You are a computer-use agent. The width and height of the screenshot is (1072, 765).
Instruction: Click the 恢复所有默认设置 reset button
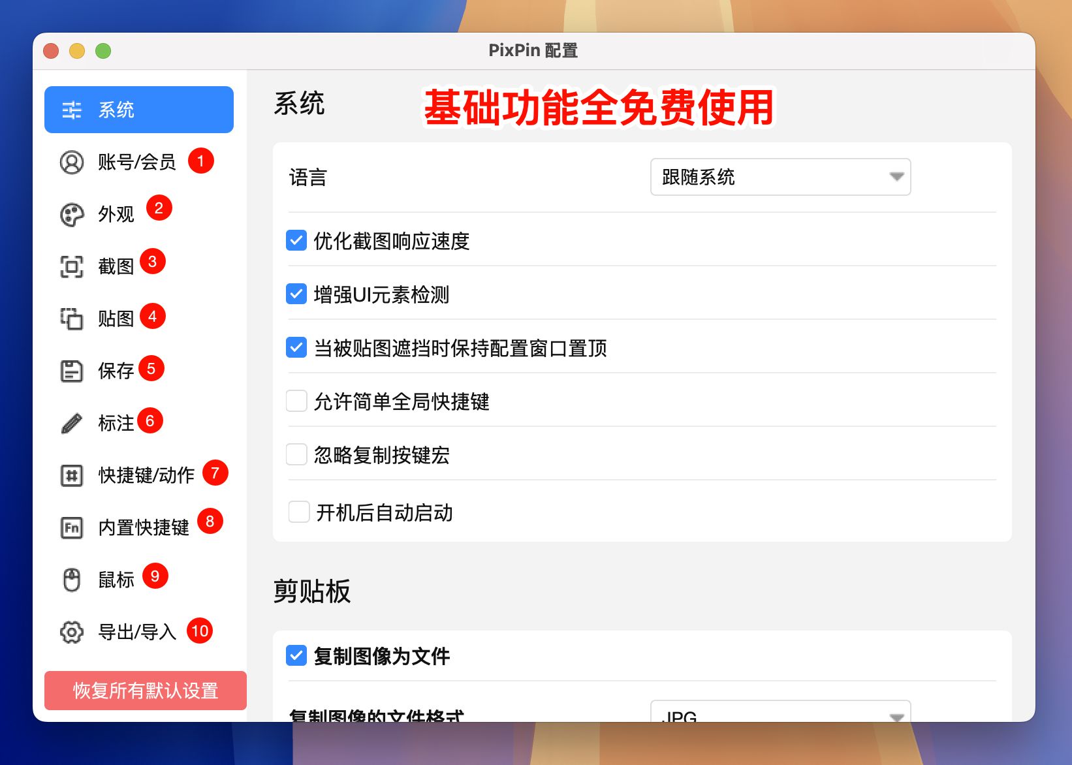pos(145,690)
